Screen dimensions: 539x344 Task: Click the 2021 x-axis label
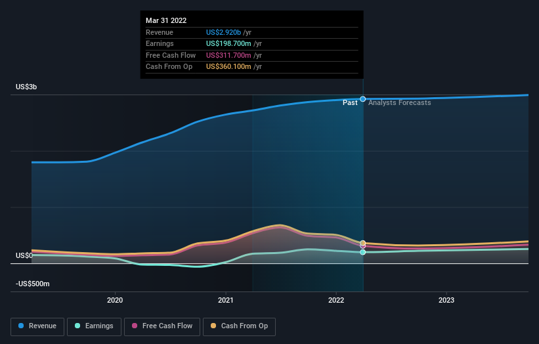(x=225, y=300)
